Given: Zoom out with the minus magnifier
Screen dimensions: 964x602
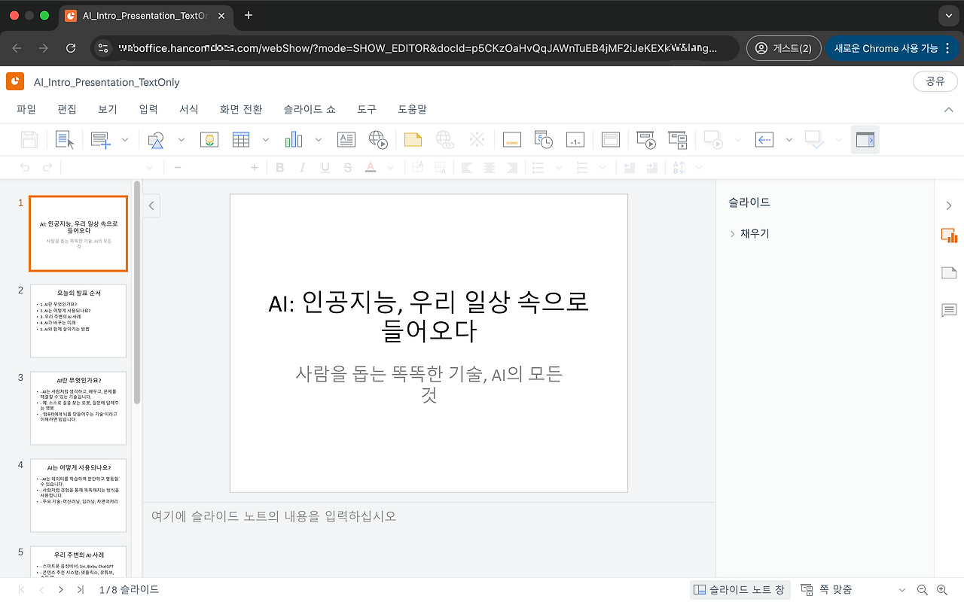Looking at the screenshot, I should pyautogui.click(x=923, y=590).
